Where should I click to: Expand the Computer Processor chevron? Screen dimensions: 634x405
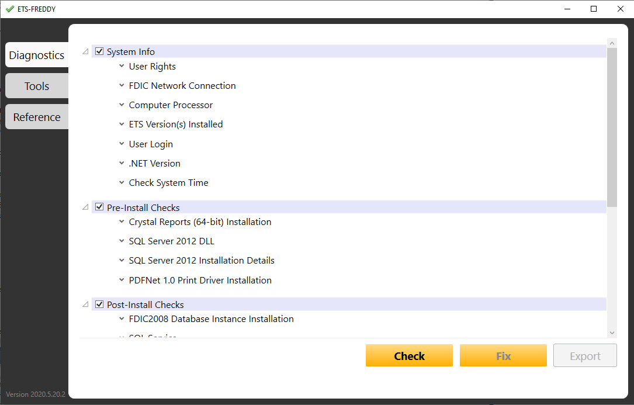[122, 105]
